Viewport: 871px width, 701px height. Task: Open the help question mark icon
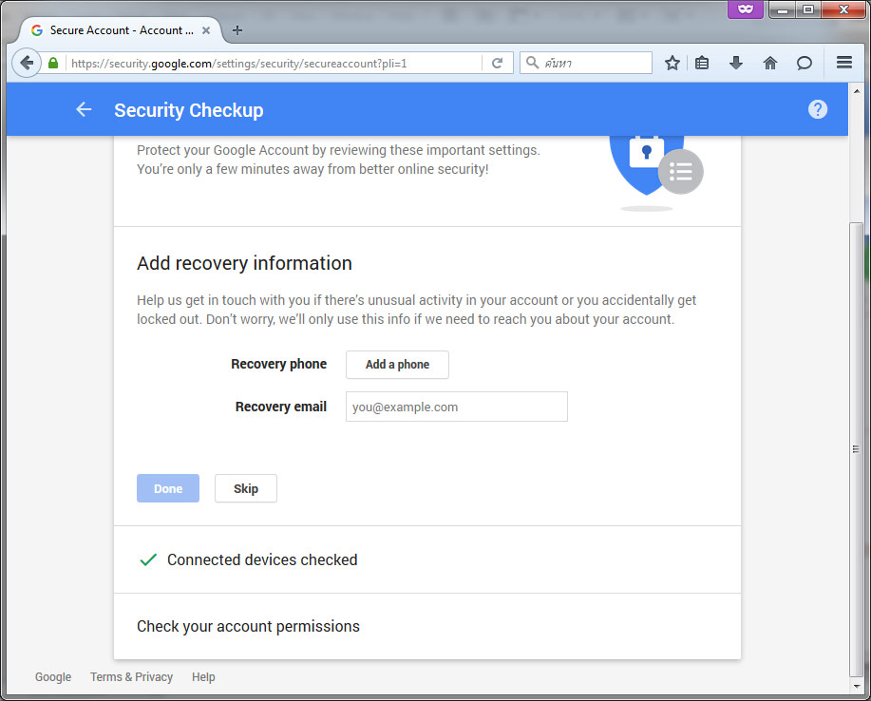(818, 109)
